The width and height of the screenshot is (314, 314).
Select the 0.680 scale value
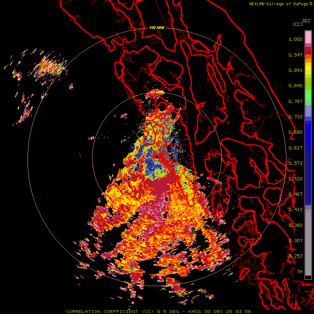click(x=296, y=132)
